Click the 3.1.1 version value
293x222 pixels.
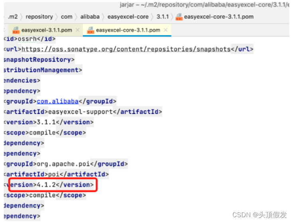[x=46, y=122]
